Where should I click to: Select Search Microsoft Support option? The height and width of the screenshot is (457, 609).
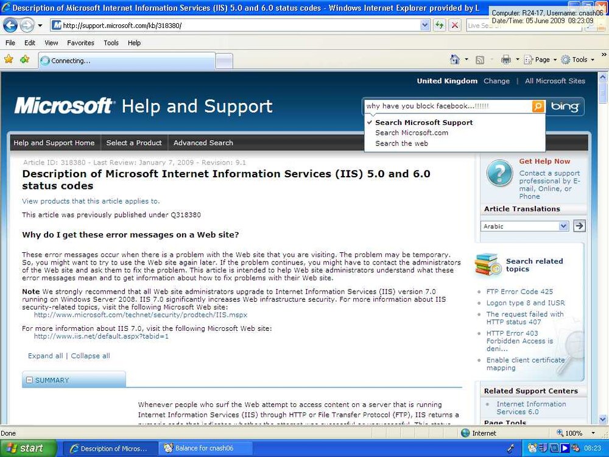coord(424,122)
